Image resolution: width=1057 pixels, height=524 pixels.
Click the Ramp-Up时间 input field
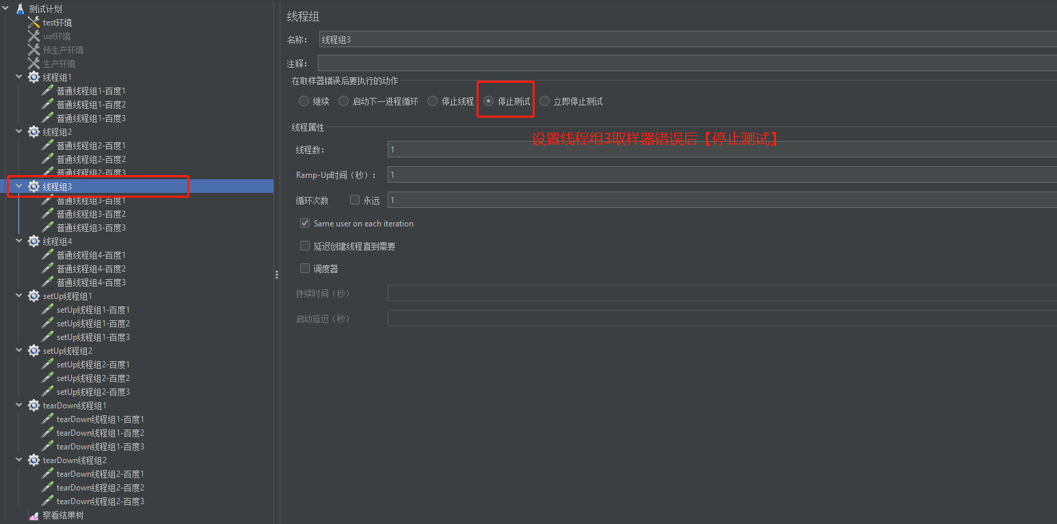point(722,175)
